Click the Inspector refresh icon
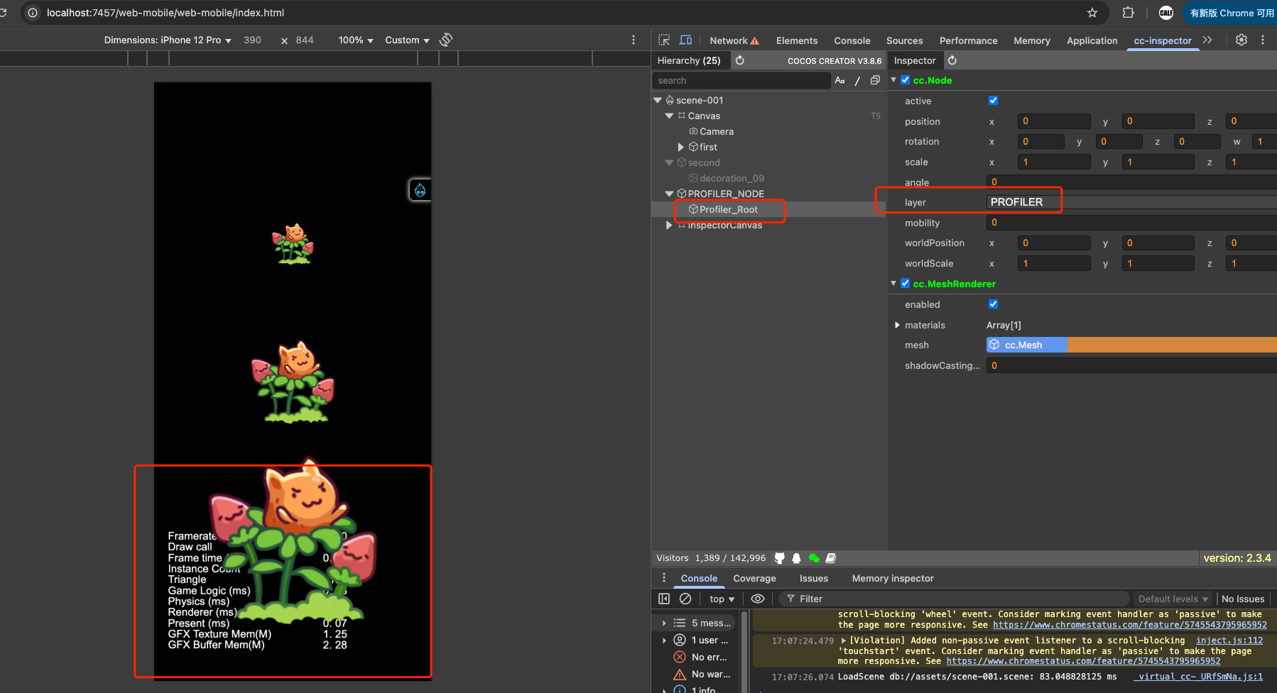 pyautogui.click(x=952, y=60)
